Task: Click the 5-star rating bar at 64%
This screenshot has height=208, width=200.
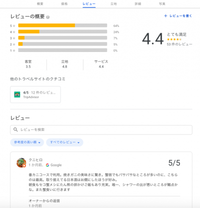Action: click(62, 25)
